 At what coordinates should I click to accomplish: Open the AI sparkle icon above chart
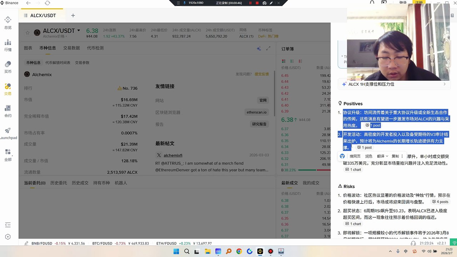pos(259,49)
